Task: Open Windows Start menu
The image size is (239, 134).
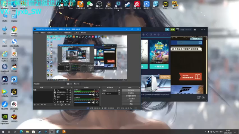Action: click(3, 132)
